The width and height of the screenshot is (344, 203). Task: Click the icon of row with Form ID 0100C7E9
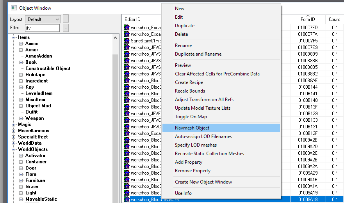coord(127,47)
